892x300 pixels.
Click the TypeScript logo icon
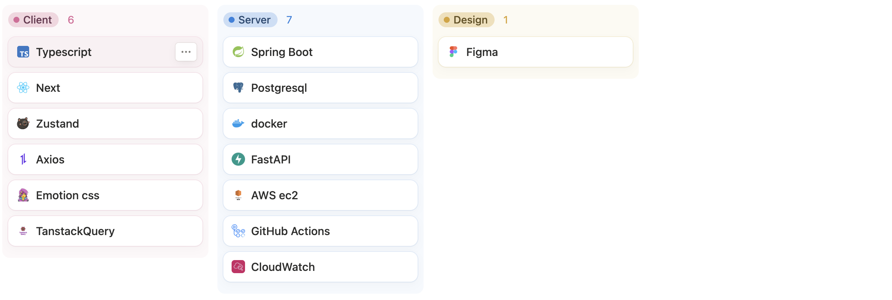[23, 52]
